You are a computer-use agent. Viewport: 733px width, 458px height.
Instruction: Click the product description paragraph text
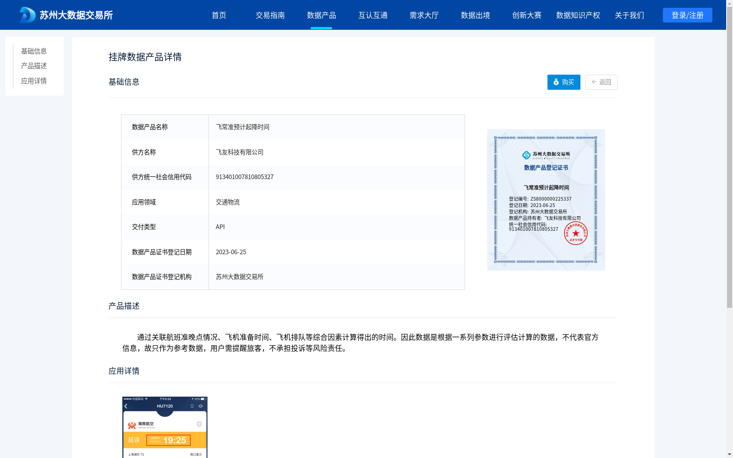pyautogui.click(x=361, y=343)
